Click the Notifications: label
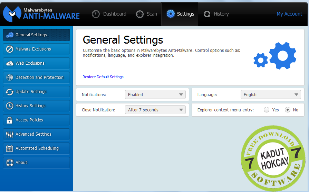 (x=94, y=95)
